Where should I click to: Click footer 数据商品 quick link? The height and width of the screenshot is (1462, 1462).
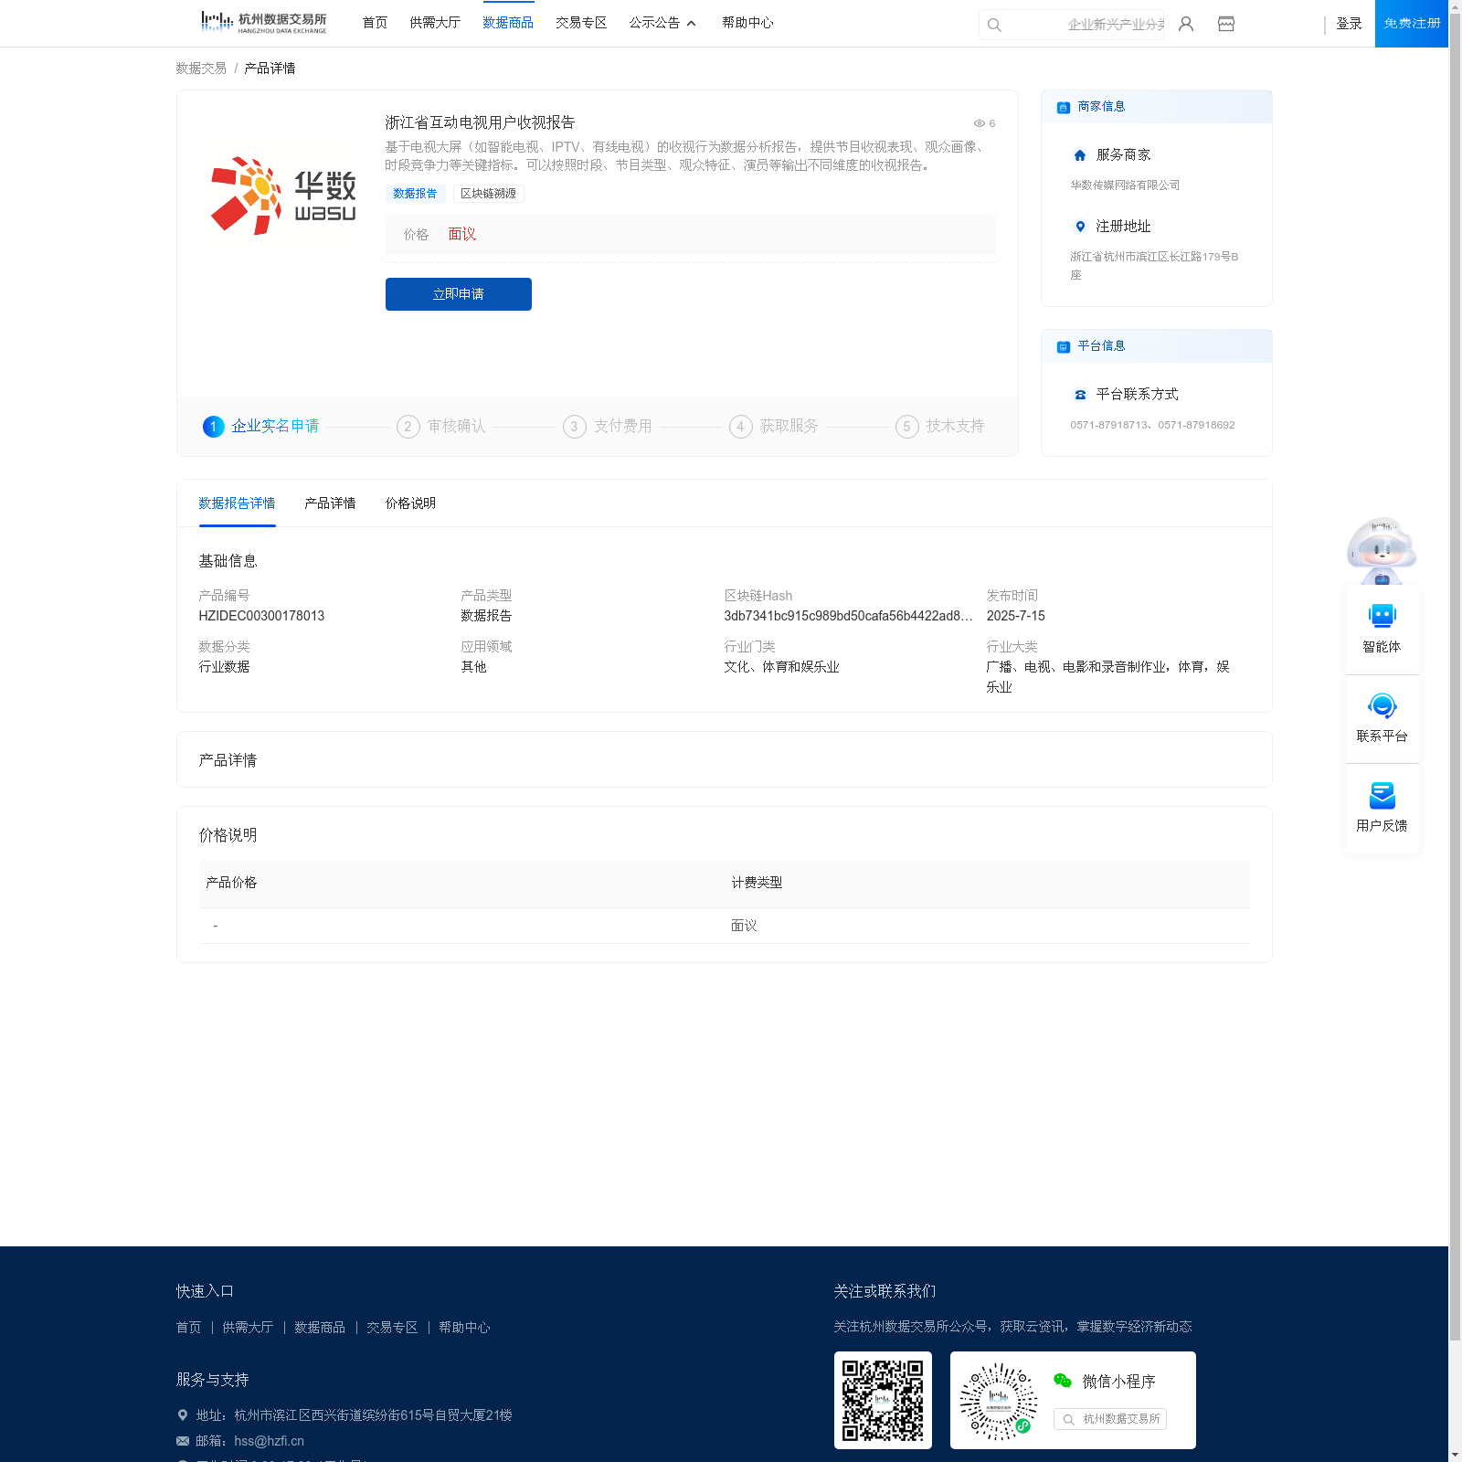pos(320,1328)
